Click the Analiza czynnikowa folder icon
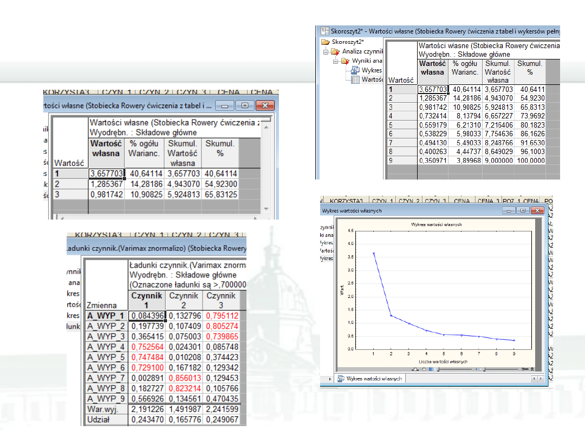Image resolution: width=585 pixels, height=438 pixels. (336, 51)
